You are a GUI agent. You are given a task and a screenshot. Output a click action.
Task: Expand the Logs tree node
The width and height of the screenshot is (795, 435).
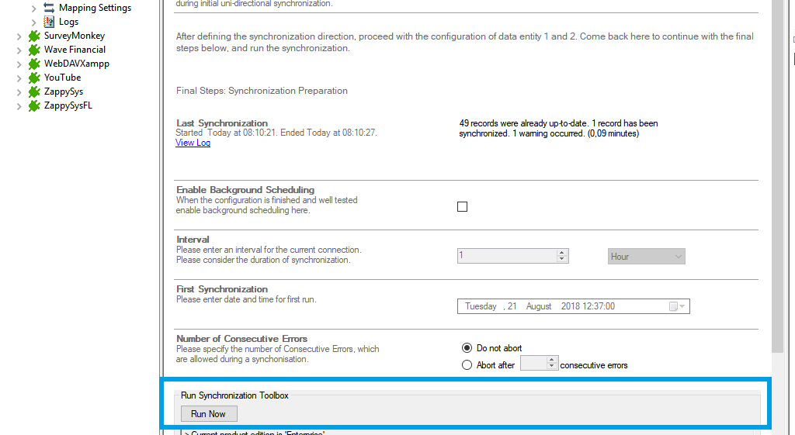34,22
